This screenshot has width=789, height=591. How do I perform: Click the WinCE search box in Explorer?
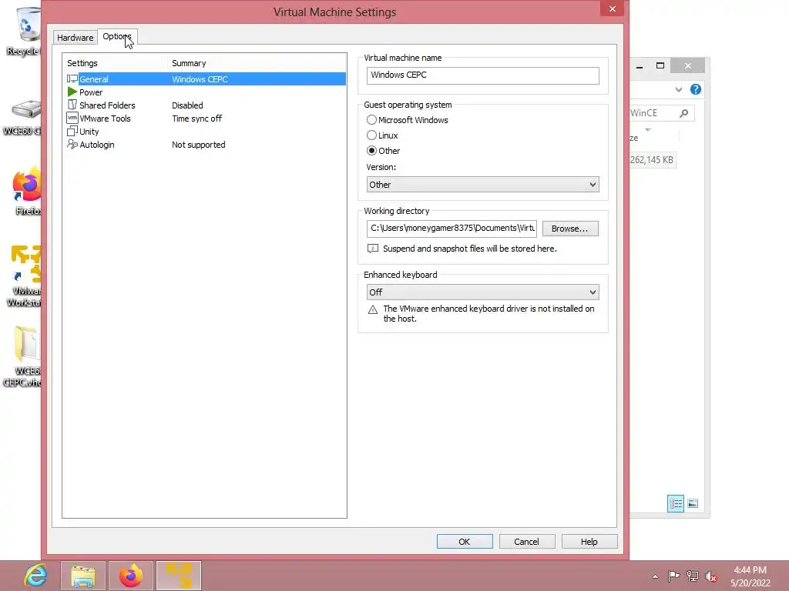[x=661, y=113]
